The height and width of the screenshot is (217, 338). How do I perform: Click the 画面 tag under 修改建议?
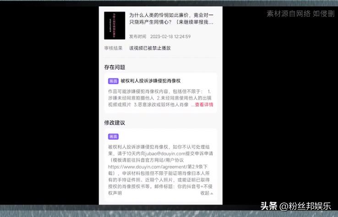tap(113, 136)
